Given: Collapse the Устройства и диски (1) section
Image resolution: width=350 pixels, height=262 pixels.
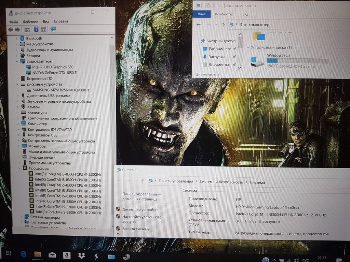Looking at the screenshot, I should [248, 47].
